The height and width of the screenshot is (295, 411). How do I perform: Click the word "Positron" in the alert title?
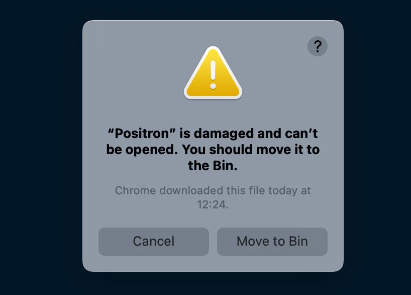click(x=142, y=133)
